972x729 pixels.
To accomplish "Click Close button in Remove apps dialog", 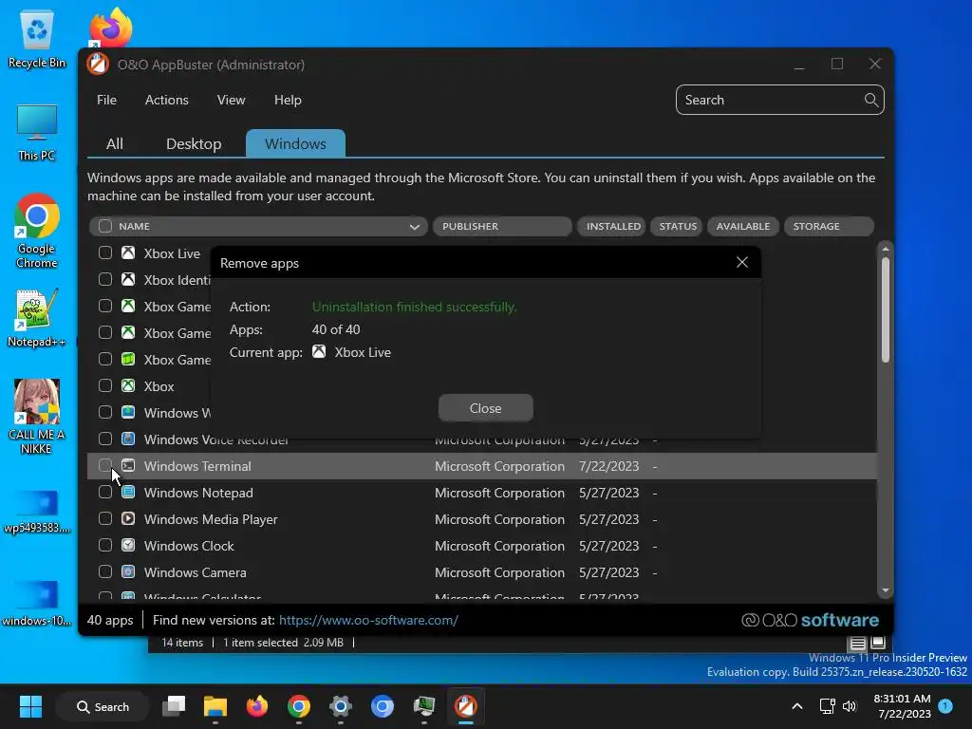I will (485, 408).
